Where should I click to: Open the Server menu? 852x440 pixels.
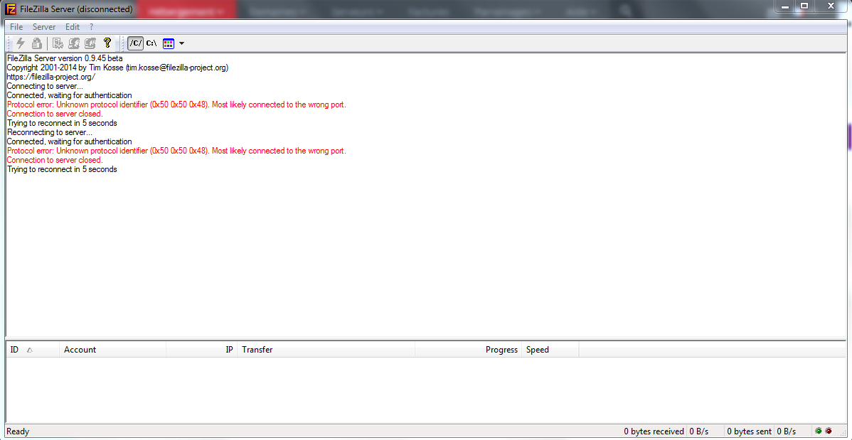pos(44,26)
